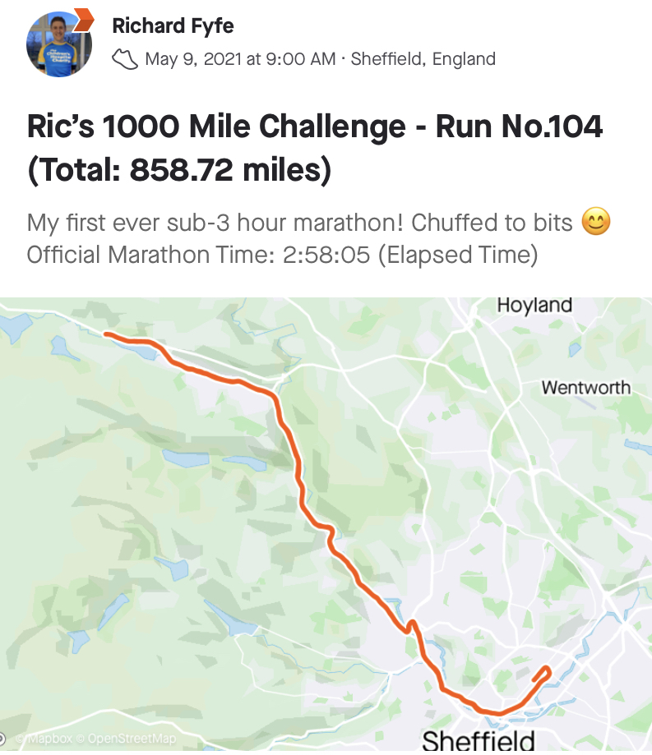Click the smiley emoji in description
Screen dimensions: 652x755
(596, 222)
